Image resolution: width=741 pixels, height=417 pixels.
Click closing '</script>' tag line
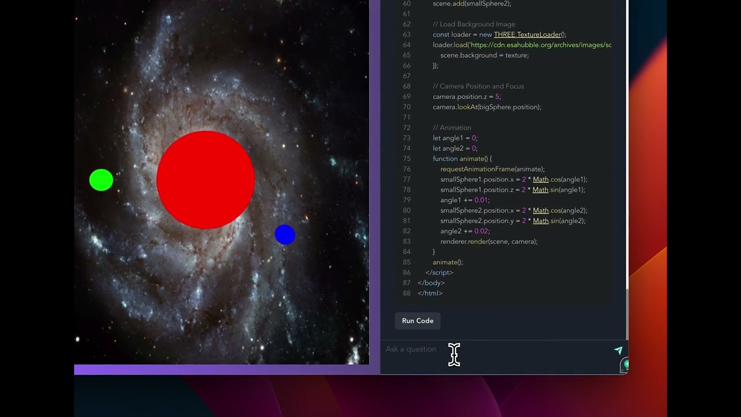[439, 272]
